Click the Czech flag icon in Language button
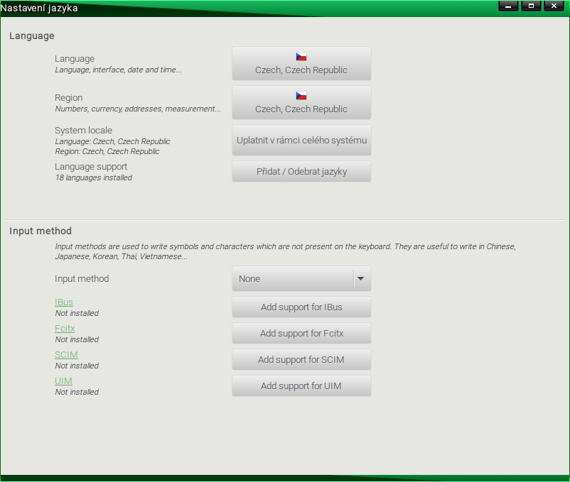 tap(301, 56)
